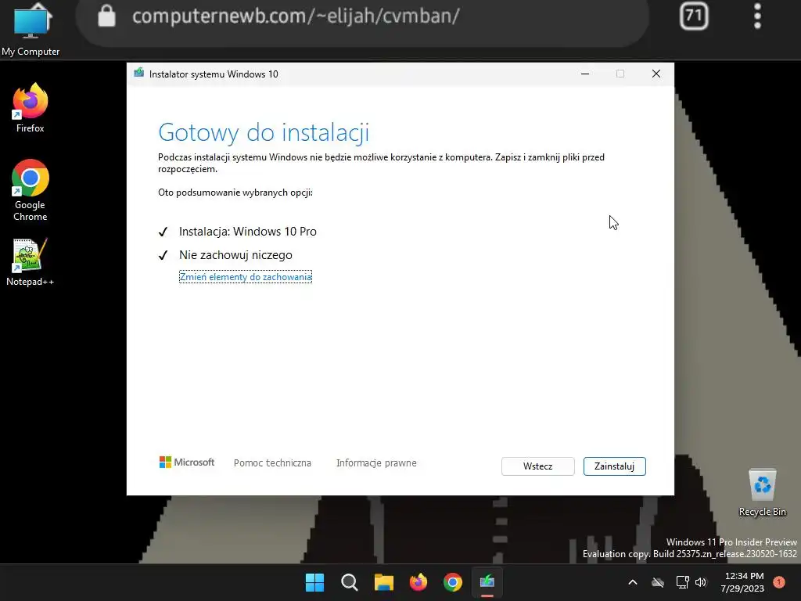Open volume speaker tray icon
This screenshot has height=601, width=801.
coord(701,582)
